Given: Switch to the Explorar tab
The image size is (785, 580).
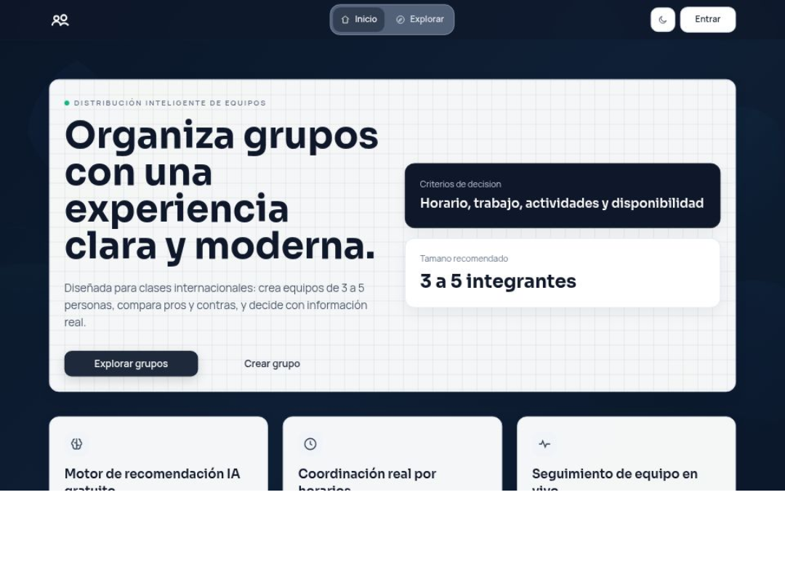Looking at the screenshot, I should [x=419, y=20].
